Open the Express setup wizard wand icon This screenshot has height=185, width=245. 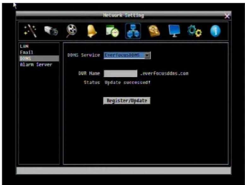point(30,31)
